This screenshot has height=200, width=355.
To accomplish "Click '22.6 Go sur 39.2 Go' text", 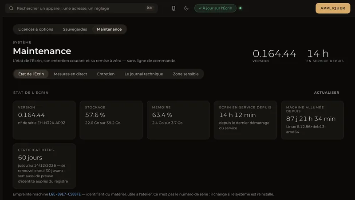I will pyautogui.click(x=103, y=123).
